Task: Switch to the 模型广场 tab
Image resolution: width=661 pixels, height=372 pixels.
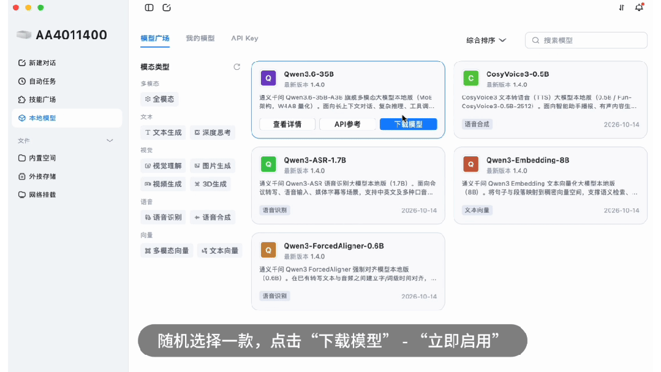Action: click(x=155, y=39)
